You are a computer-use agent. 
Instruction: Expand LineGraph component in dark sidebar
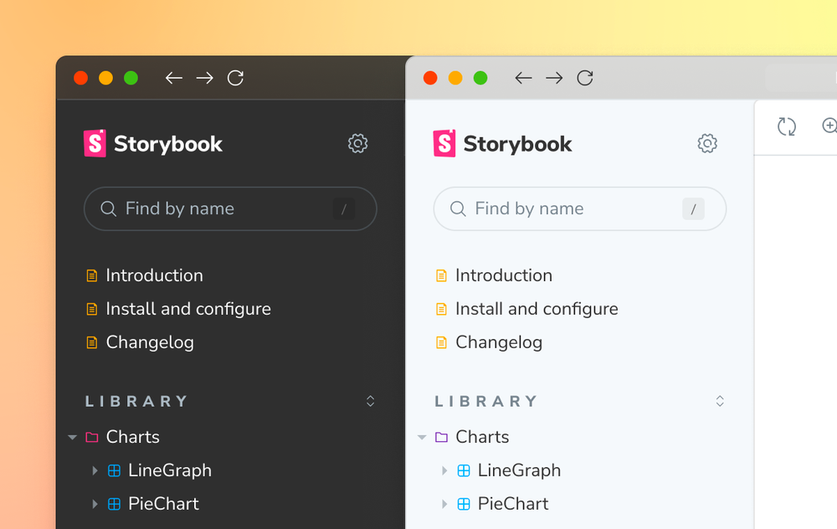click(x=95, y=470)
